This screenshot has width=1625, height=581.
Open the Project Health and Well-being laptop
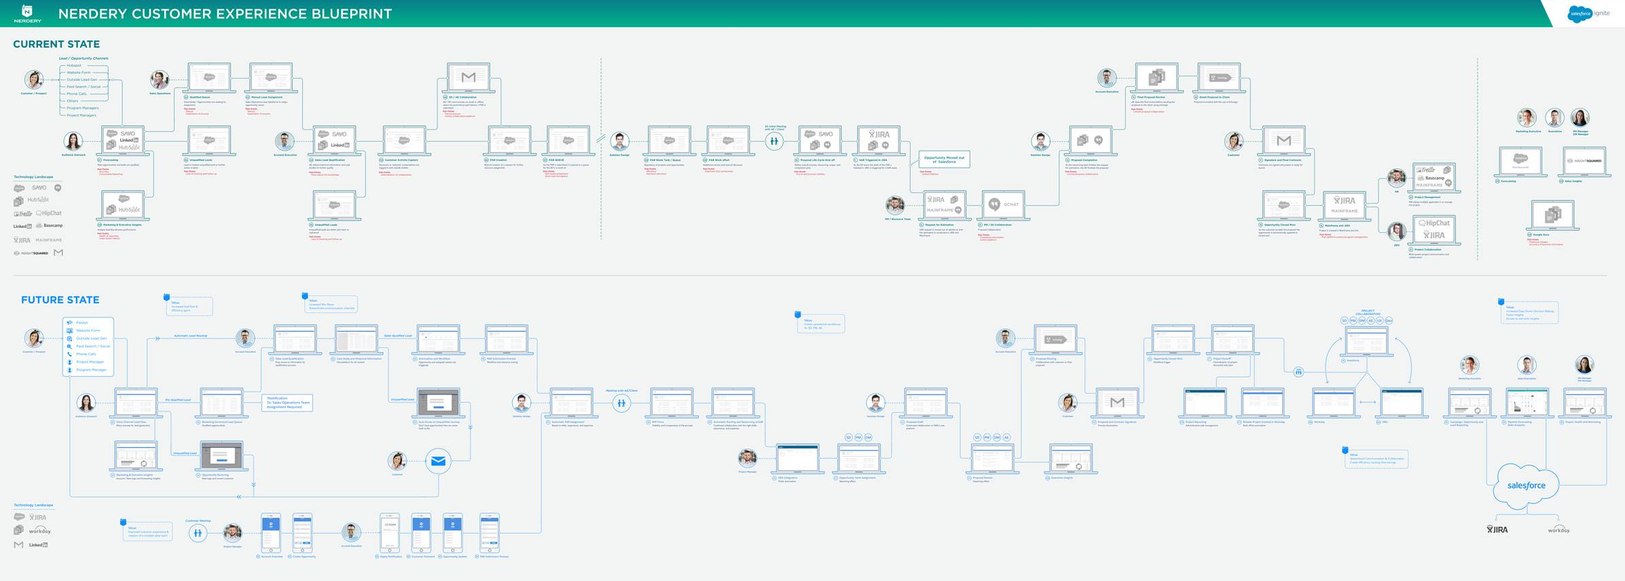[1585, 402]
